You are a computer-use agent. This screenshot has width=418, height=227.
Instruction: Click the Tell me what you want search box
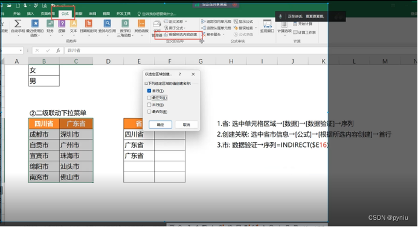coord(157,14)
